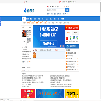Click the gold VIP medal badge icon
Viewport: 101px width, 101px height.
[35, 55]
